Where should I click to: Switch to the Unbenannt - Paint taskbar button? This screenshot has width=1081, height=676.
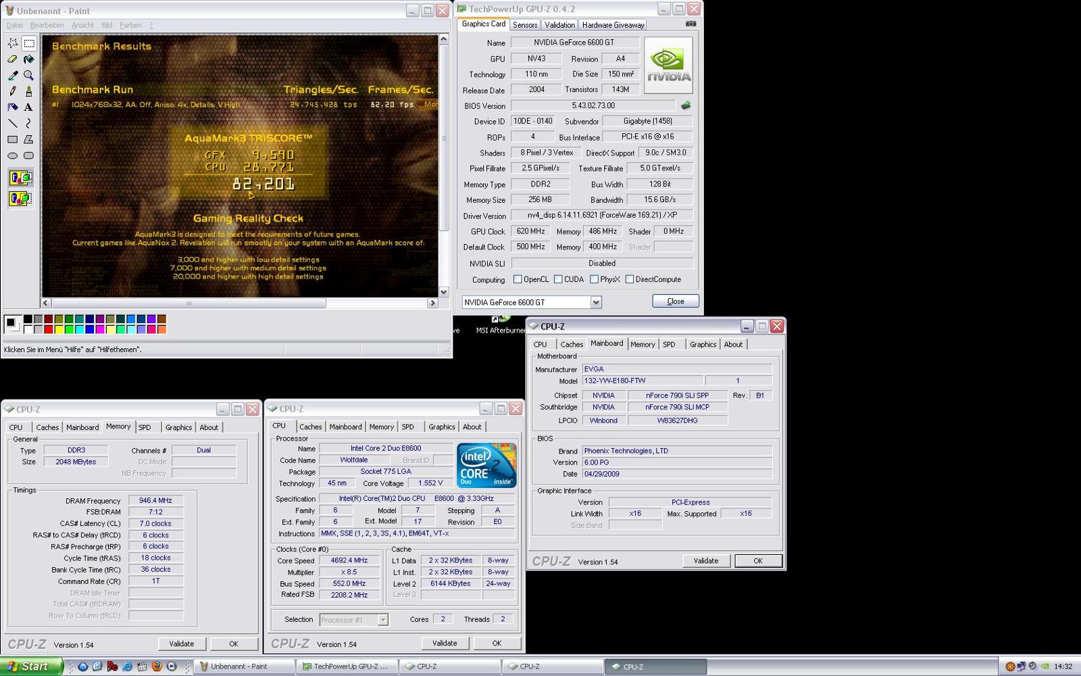[244, 666]
